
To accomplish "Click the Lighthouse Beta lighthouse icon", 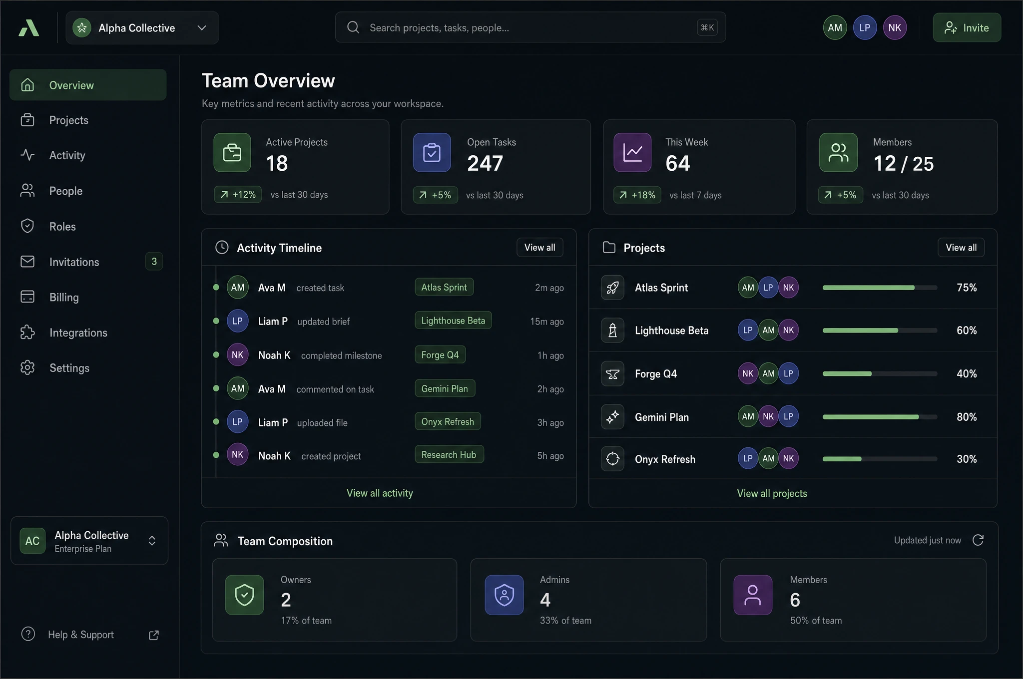I will (x=612, y=331).
